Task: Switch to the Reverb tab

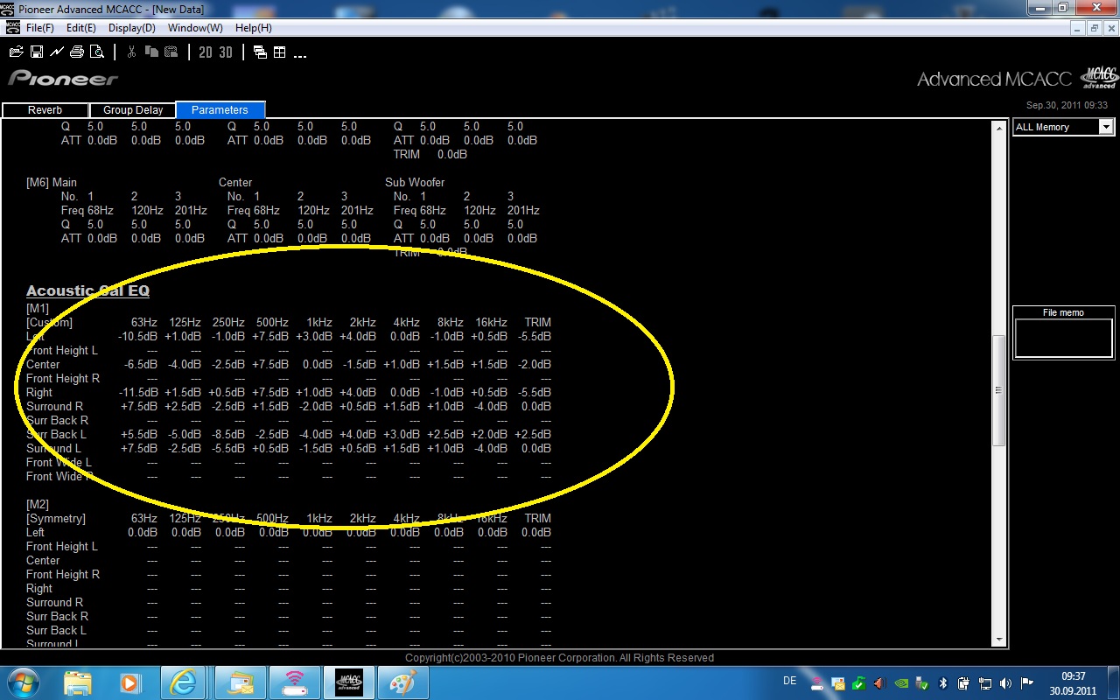Action: point(45,110)
